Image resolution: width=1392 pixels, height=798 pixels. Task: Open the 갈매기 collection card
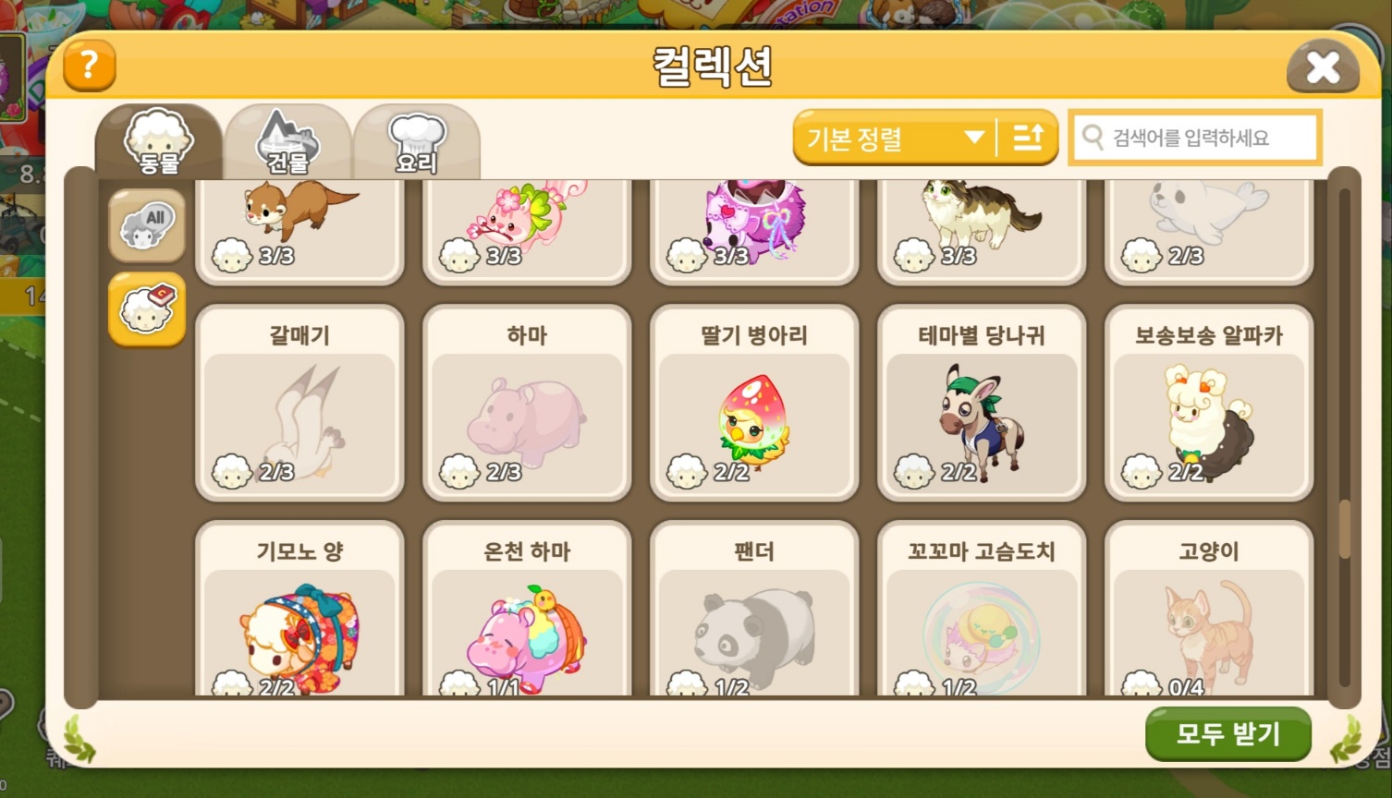(x=299, y=404)
